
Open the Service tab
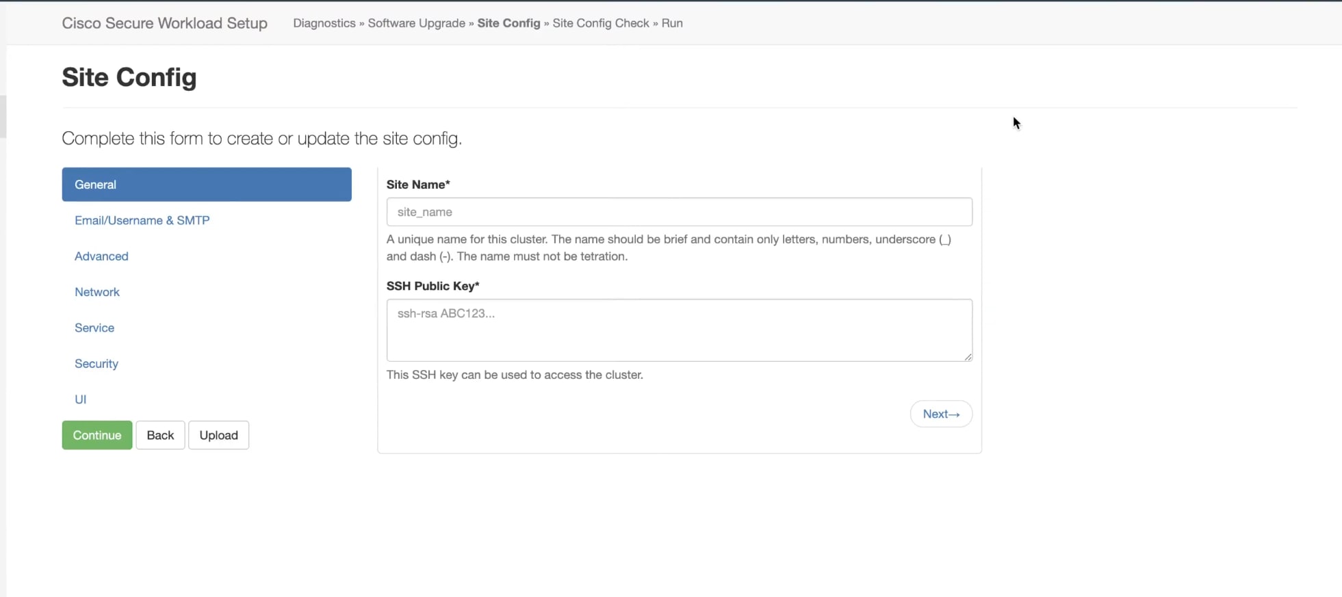point(94,328)
